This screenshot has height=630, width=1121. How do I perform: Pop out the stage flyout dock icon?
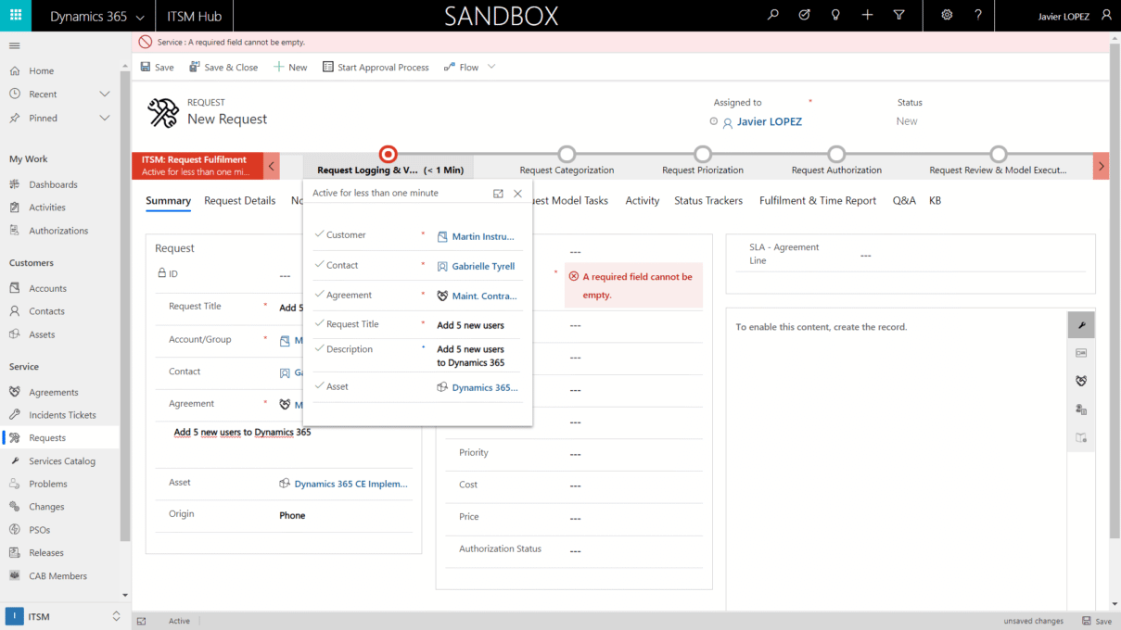498,194
